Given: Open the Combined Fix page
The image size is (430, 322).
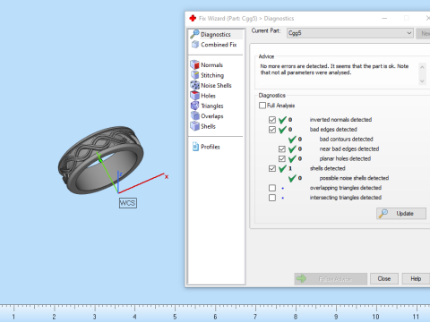Looking at the screenshot, I should click(219, 45).
